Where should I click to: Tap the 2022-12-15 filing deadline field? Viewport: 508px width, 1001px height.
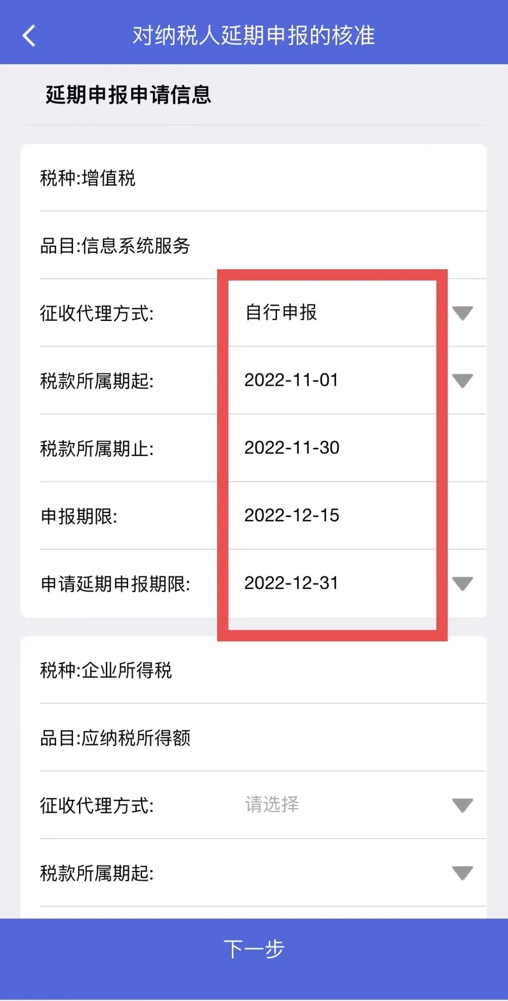(x=292, y=516)
